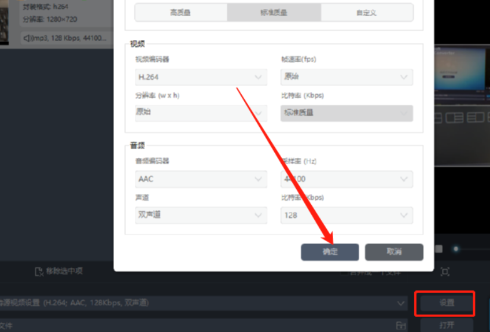
Task: Click the 设置 button in main window
Action: tap(446, 303)
